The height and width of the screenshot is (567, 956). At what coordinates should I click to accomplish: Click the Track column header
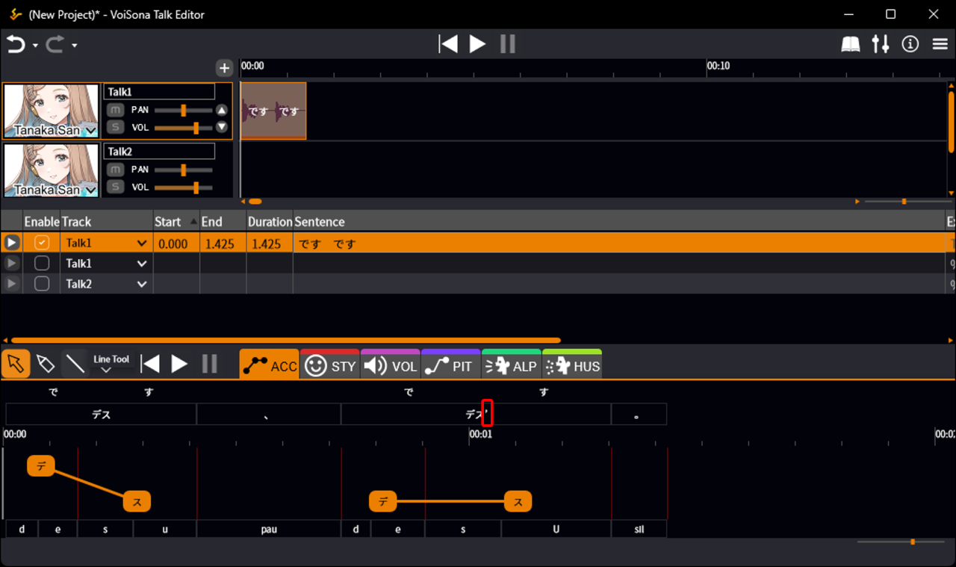click(106, 222)
